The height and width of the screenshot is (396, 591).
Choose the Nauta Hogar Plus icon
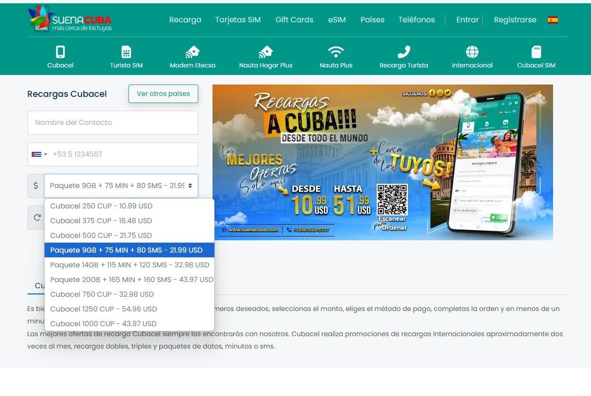266,52
